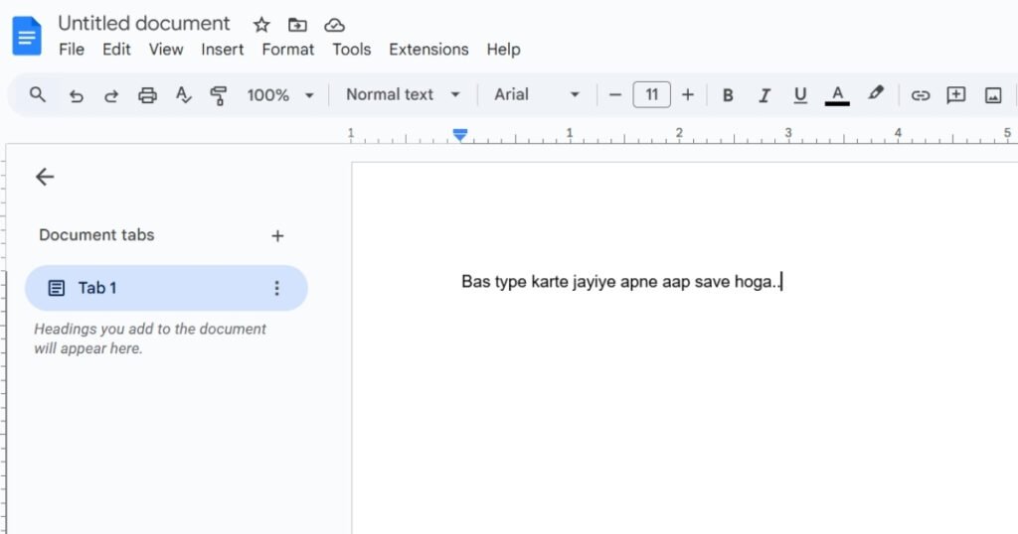Click the blue indent marker on ruler
The height and width of the screenshot is (534, 1018).
coord(459,135)
